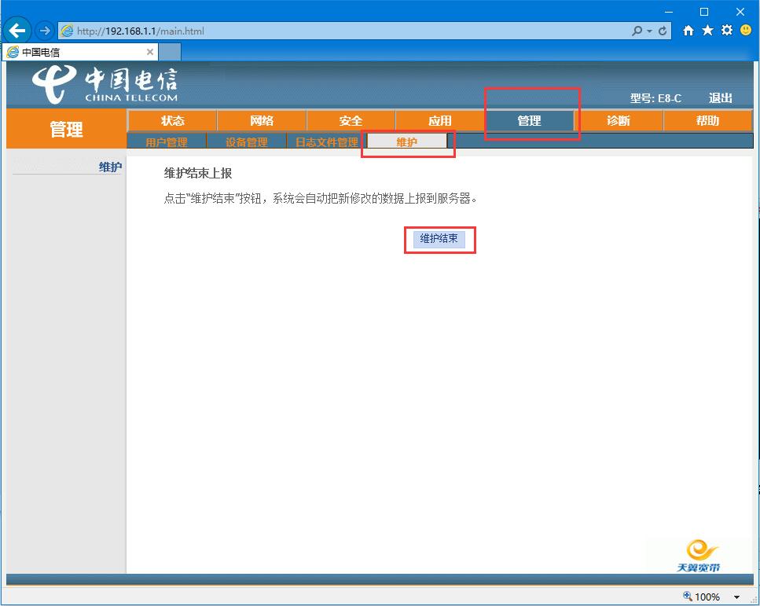Click the 型号: E8-C model text
Viewport: 760px width, 606px height.
[655, 98]
